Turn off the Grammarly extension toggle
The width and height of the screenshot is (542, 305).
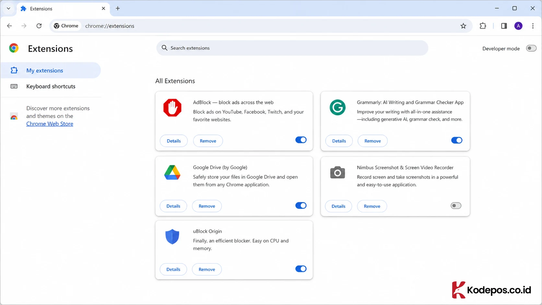(457, 140)
